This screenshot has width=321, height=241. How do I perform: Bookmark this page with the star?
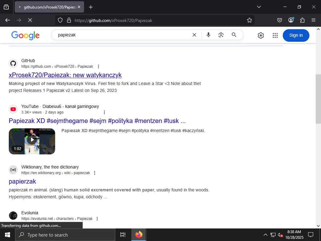tap(249, 20)
